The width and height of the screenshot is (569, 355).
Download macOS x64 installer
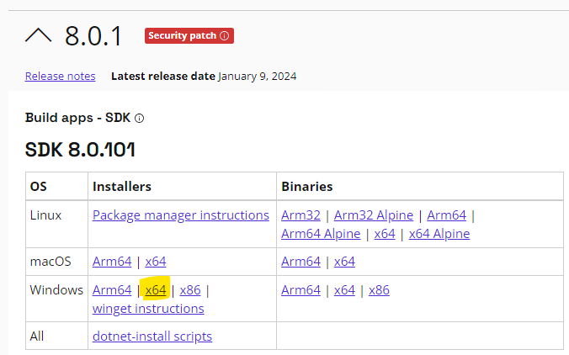click(x=156, y=262)
